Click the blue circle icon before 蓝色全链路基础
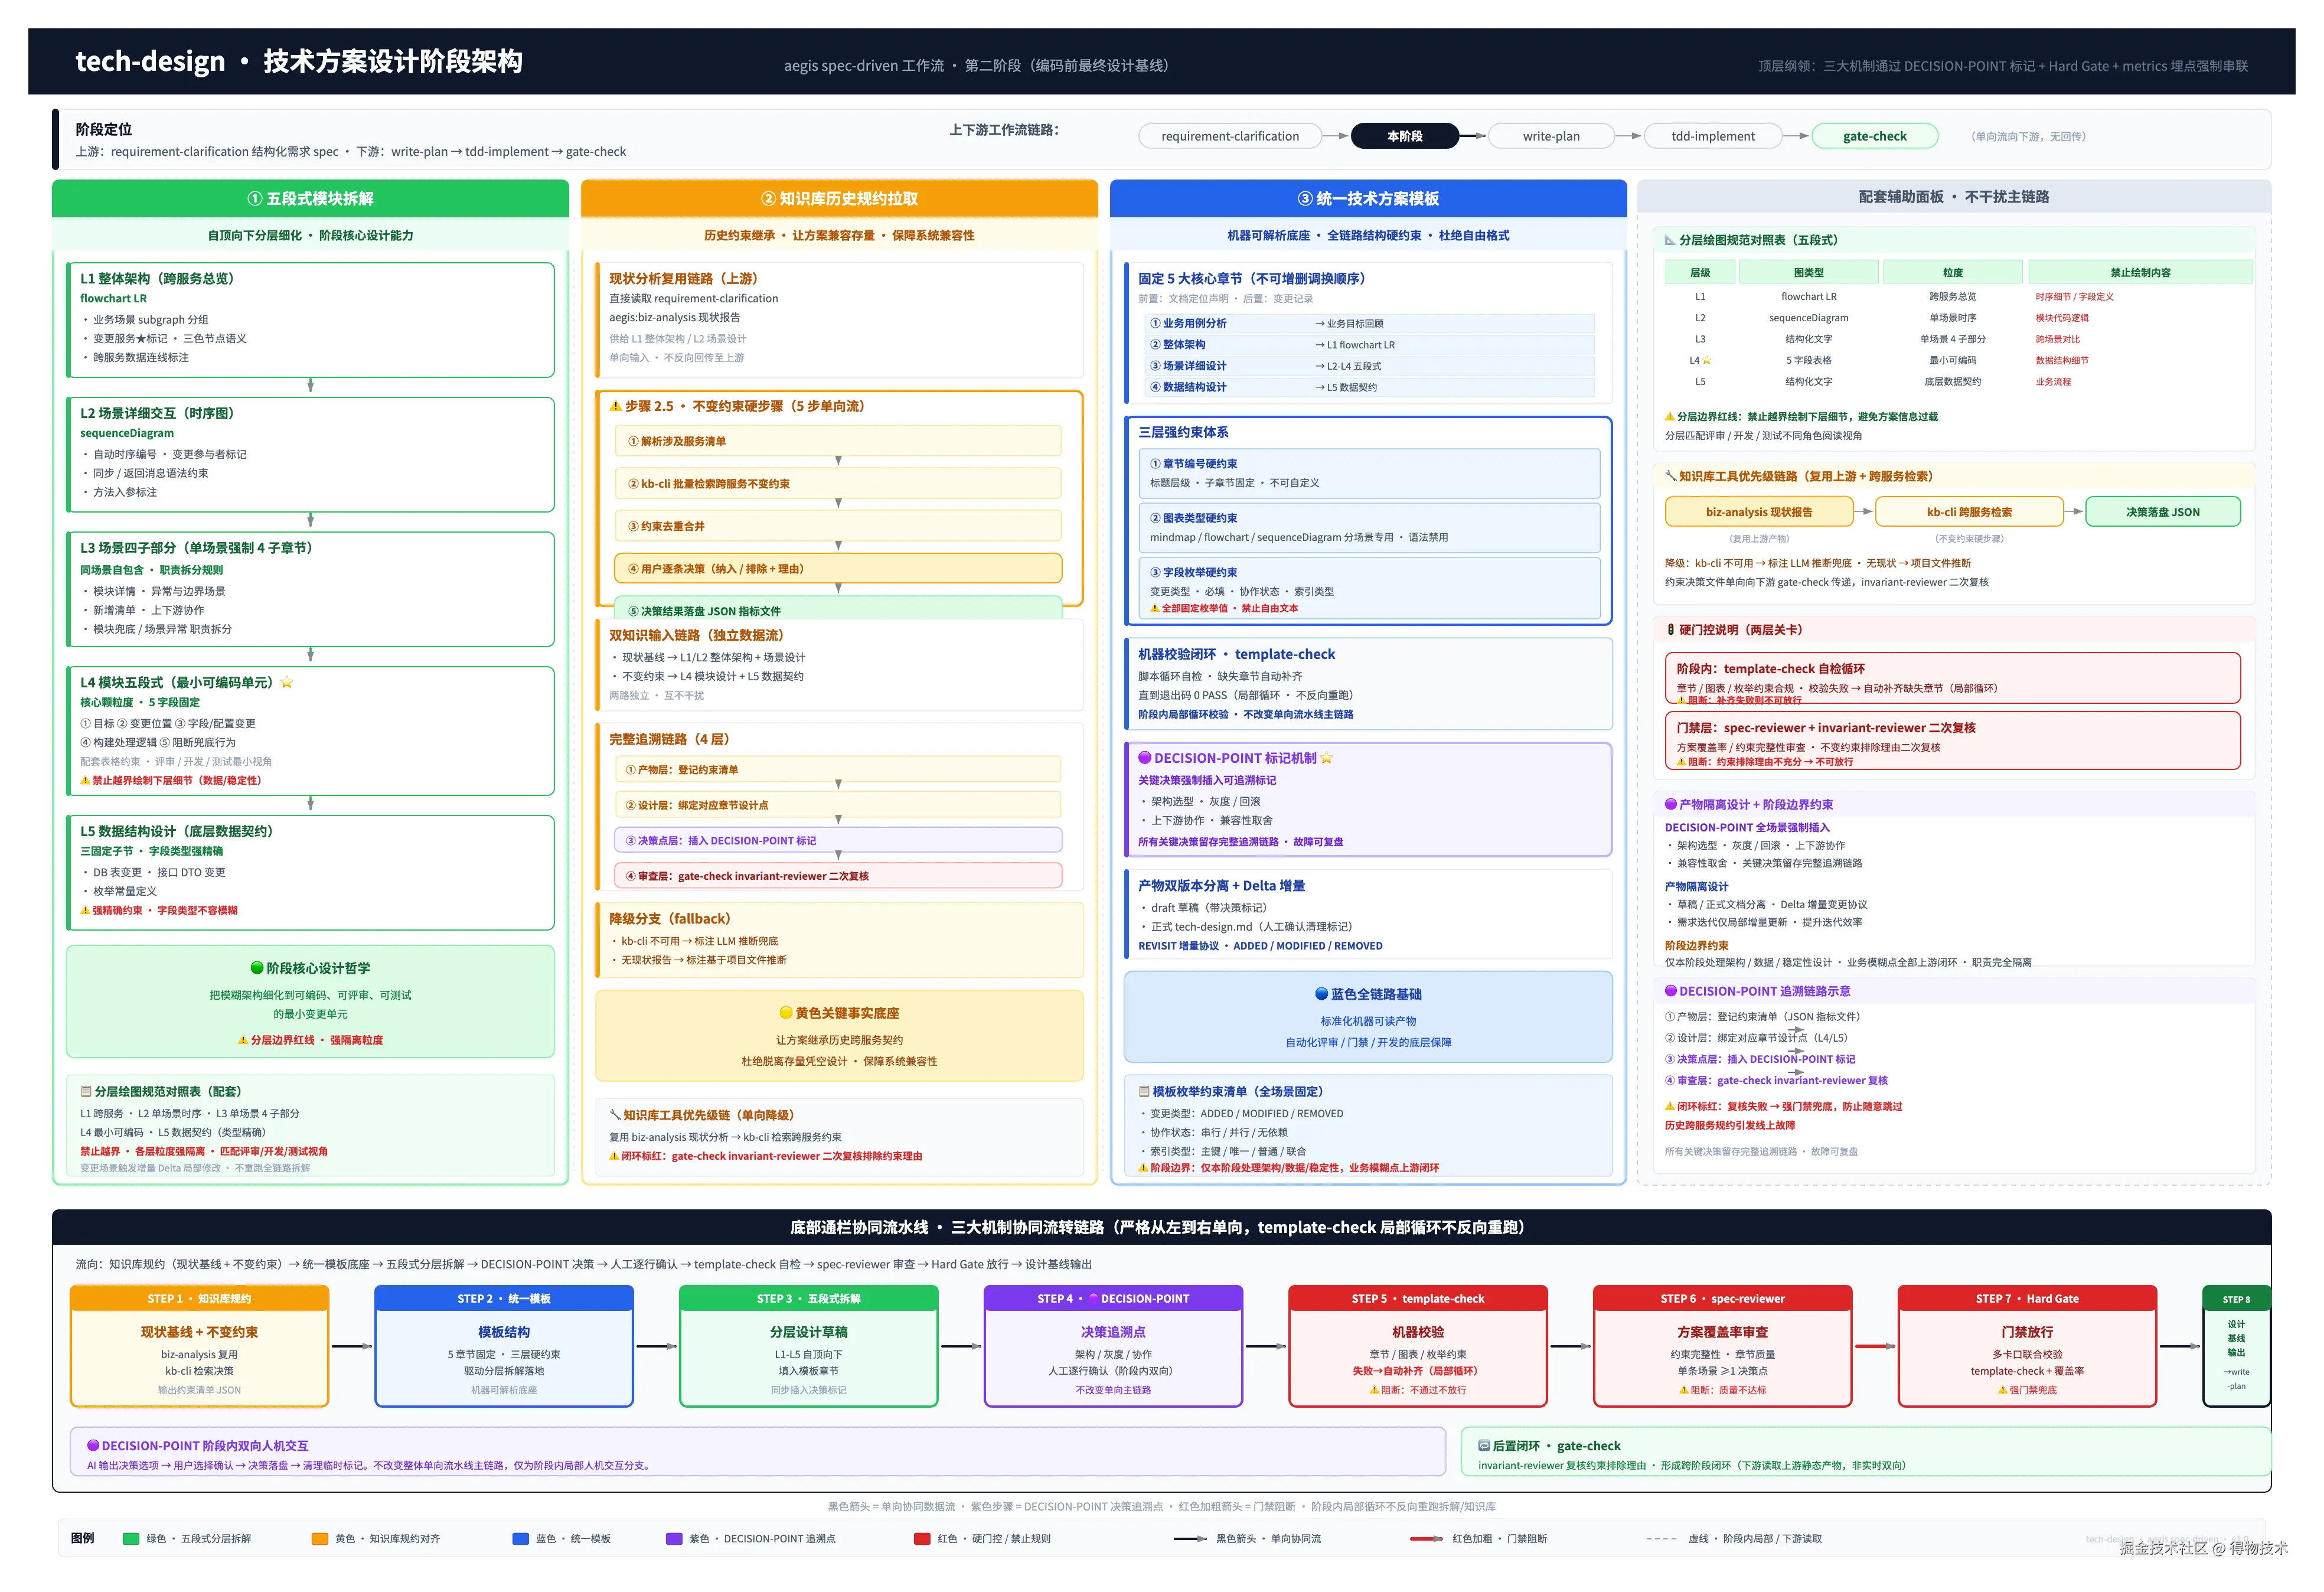The width and height of the screenshot is (2324, 1592). pos(1322,994)
